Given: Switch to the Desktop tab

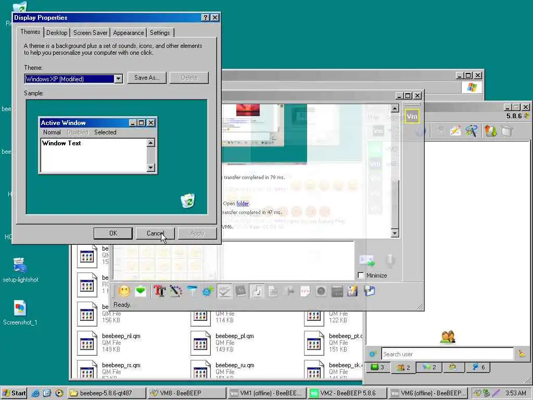Looking at the screenshot, I should click(57, 33).
